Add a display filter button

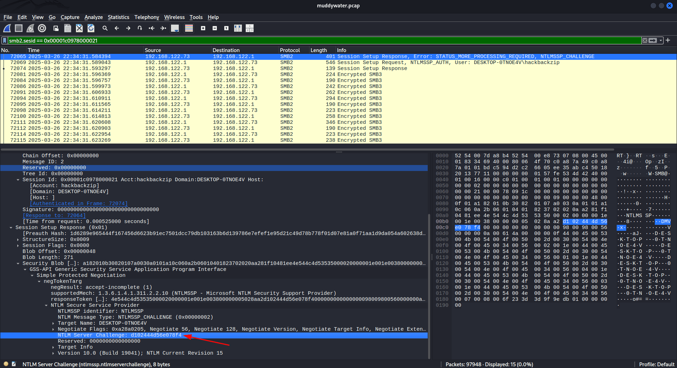pos(668,40)
